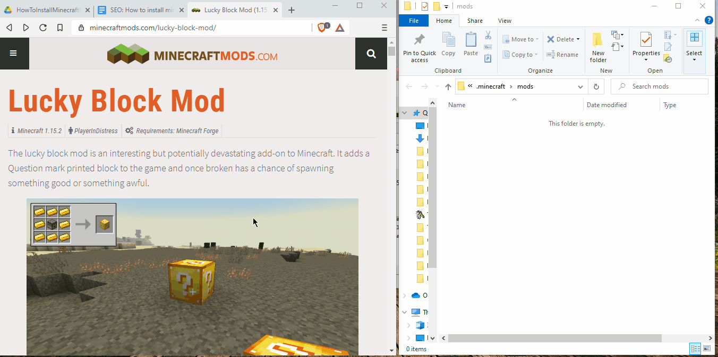Open Customize Quick Access Toolbar dropdown

(x=447, y=6)
